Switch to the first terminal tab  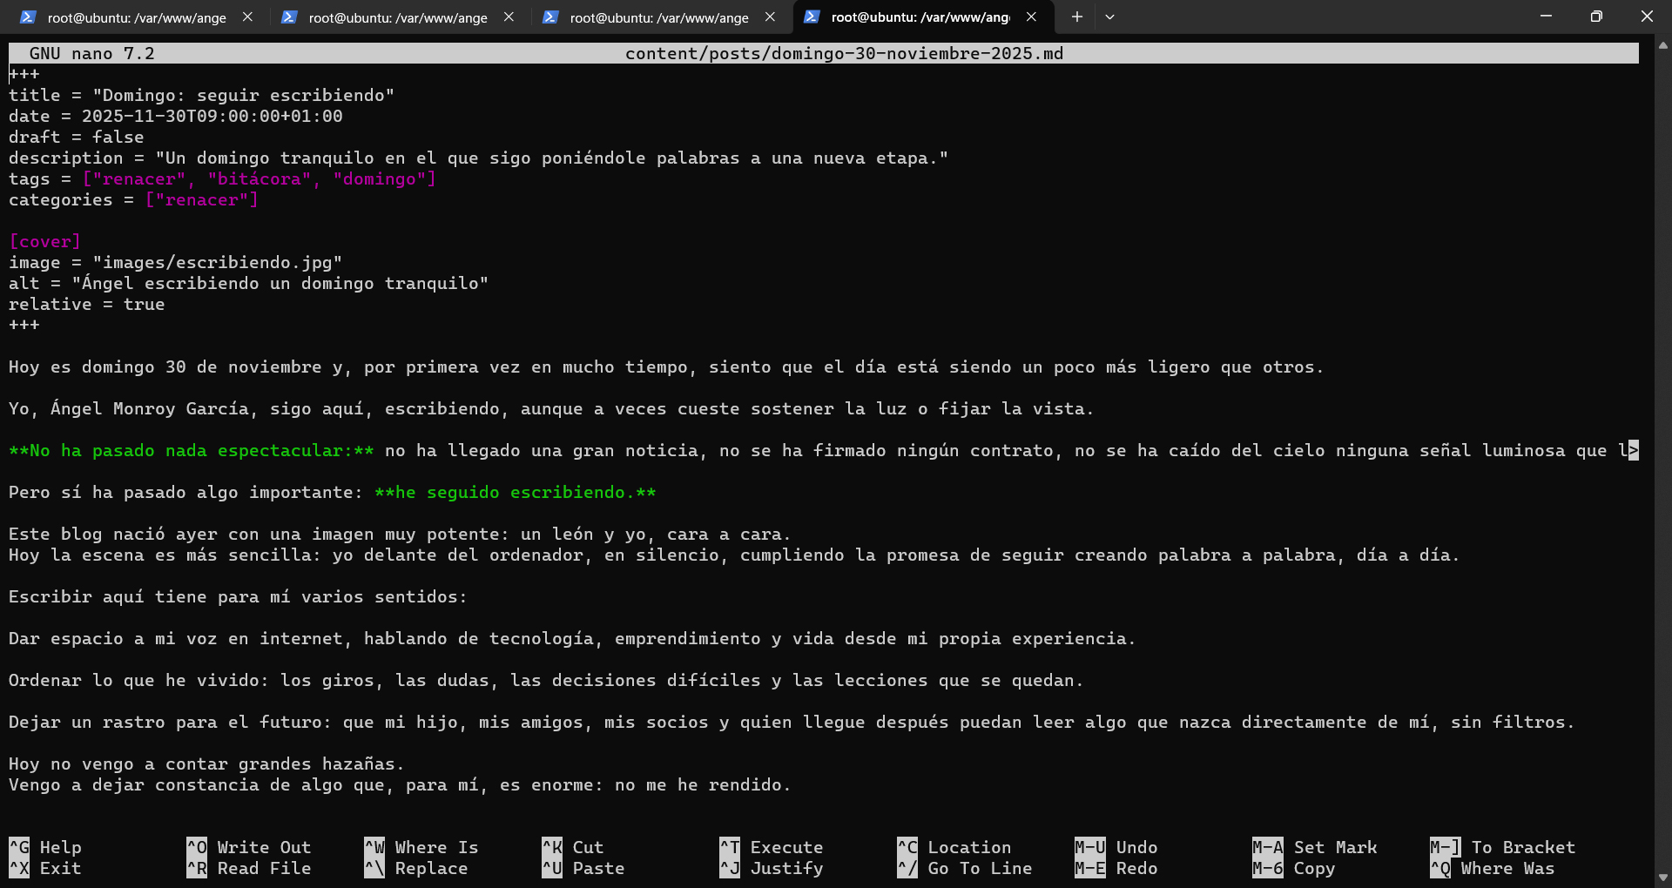[x=136, y=17]
